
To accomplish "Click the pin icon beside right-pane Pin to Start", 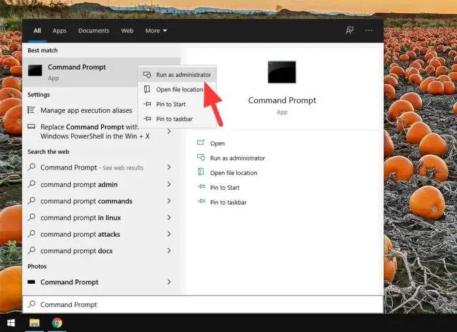I will coord(201,187).
